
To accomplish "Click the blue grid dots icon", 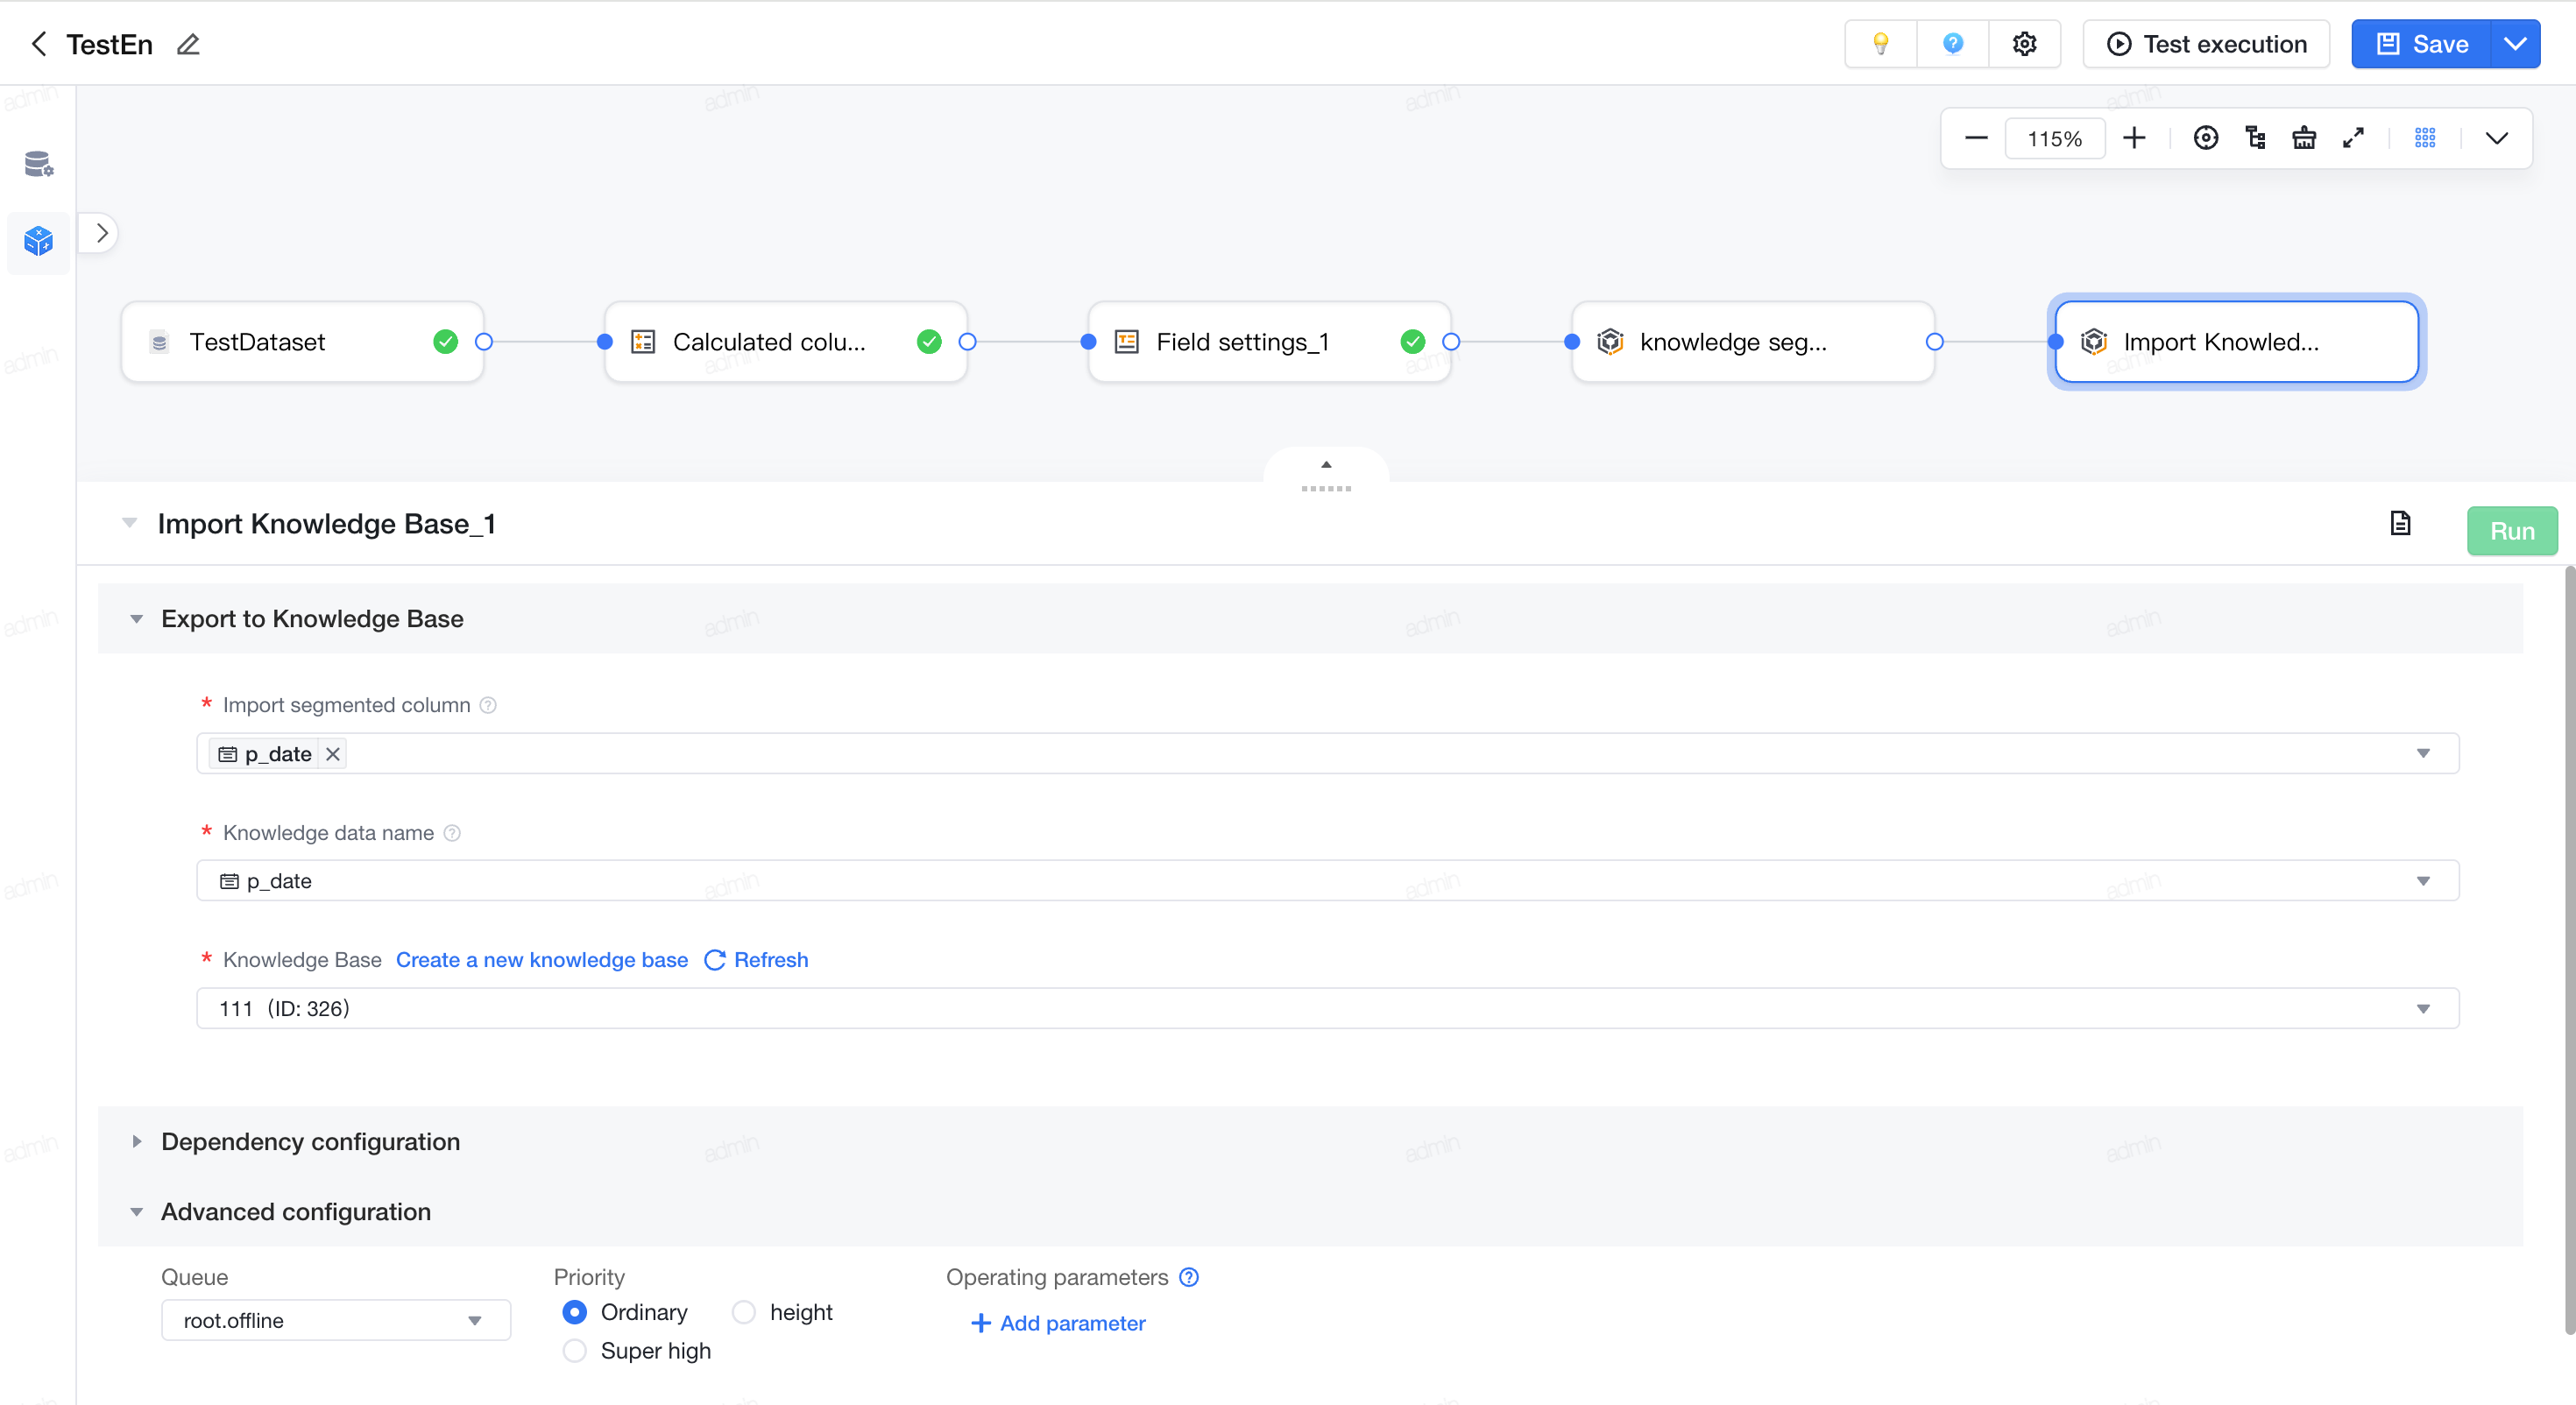I will [x=2425, y=138].
